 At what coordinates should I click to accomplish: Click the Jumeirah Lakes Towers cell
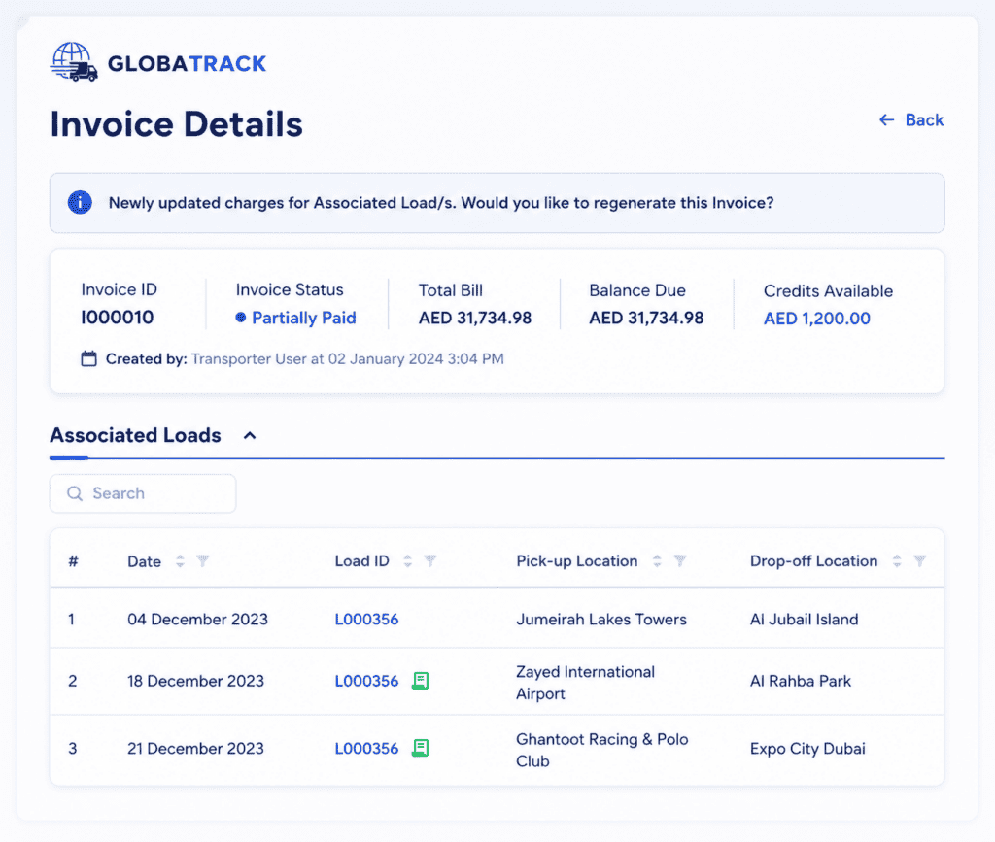pyautogui.click(x=601, y=620)
